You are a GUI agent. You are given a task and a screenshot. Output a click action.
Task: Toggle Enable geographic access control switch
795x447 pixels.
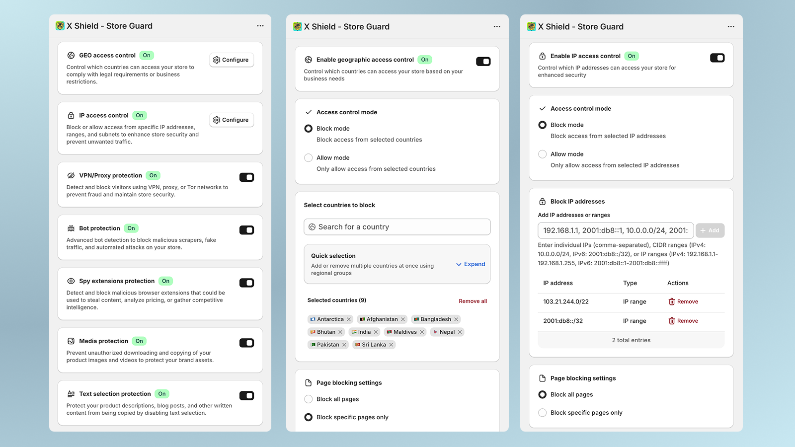(483, 62)
